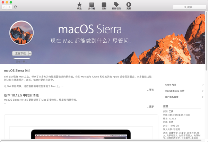The image size is (208, 142).
Task: Click the '类别: 工具' info line
Action: click(x=168, y=111)
